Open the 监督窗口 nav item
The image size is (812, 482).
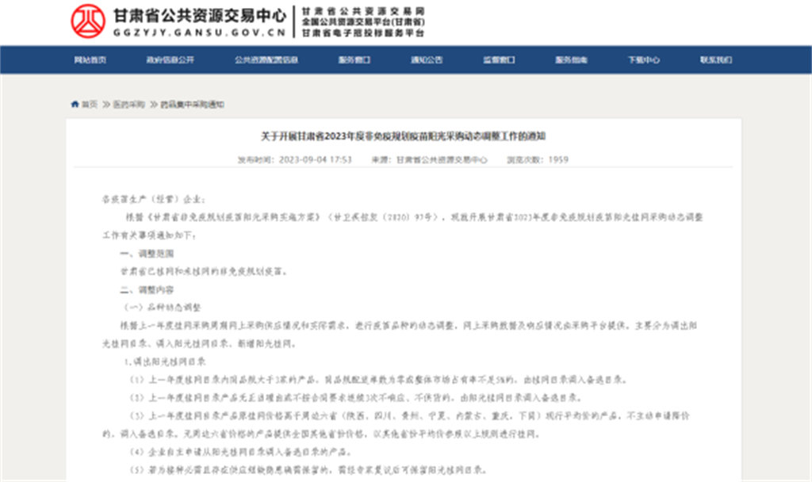(x=500, y=60)
